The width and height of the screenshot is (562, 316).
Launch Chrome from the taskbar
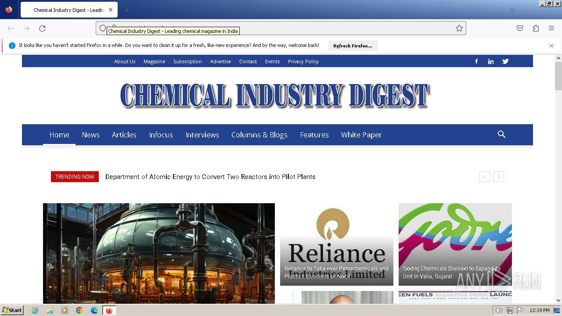coord(79,310)
